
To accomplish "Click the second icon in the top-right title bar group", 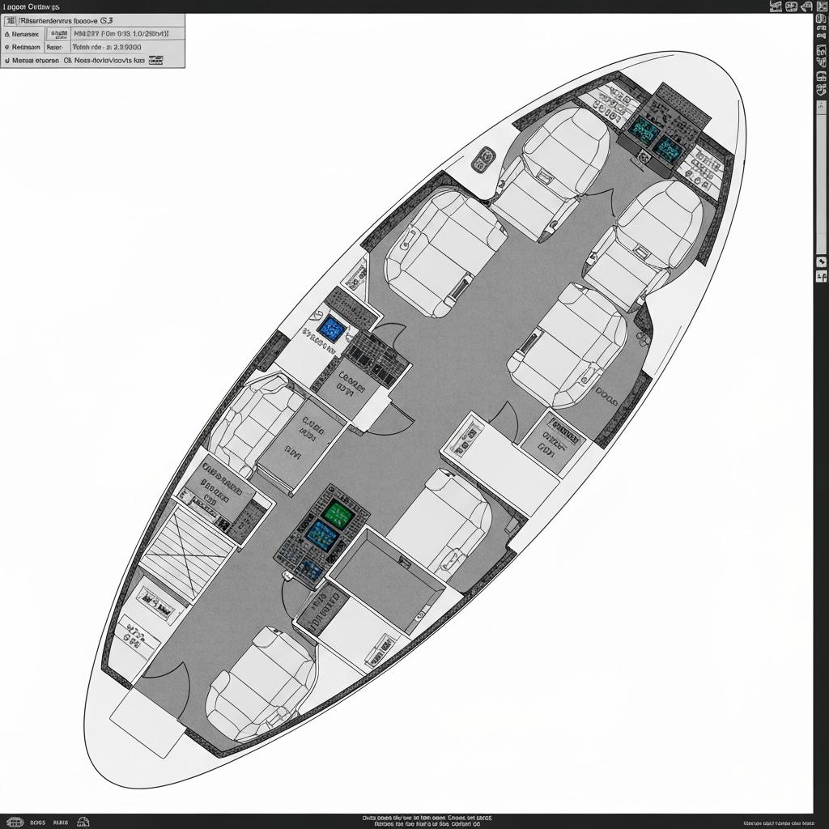I will pos(792,6).
